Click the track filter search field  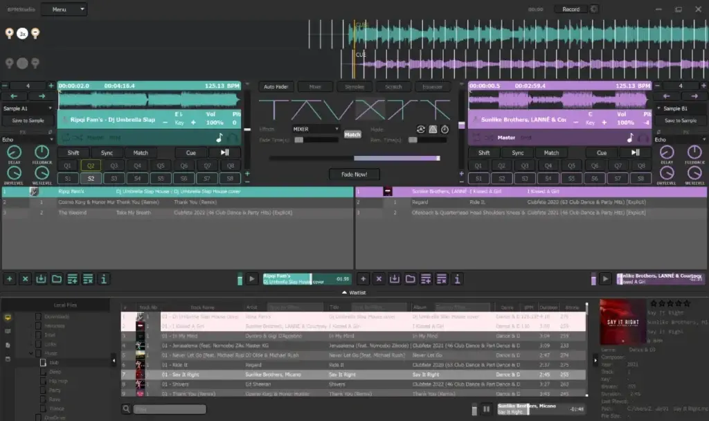tap(170, 409)
